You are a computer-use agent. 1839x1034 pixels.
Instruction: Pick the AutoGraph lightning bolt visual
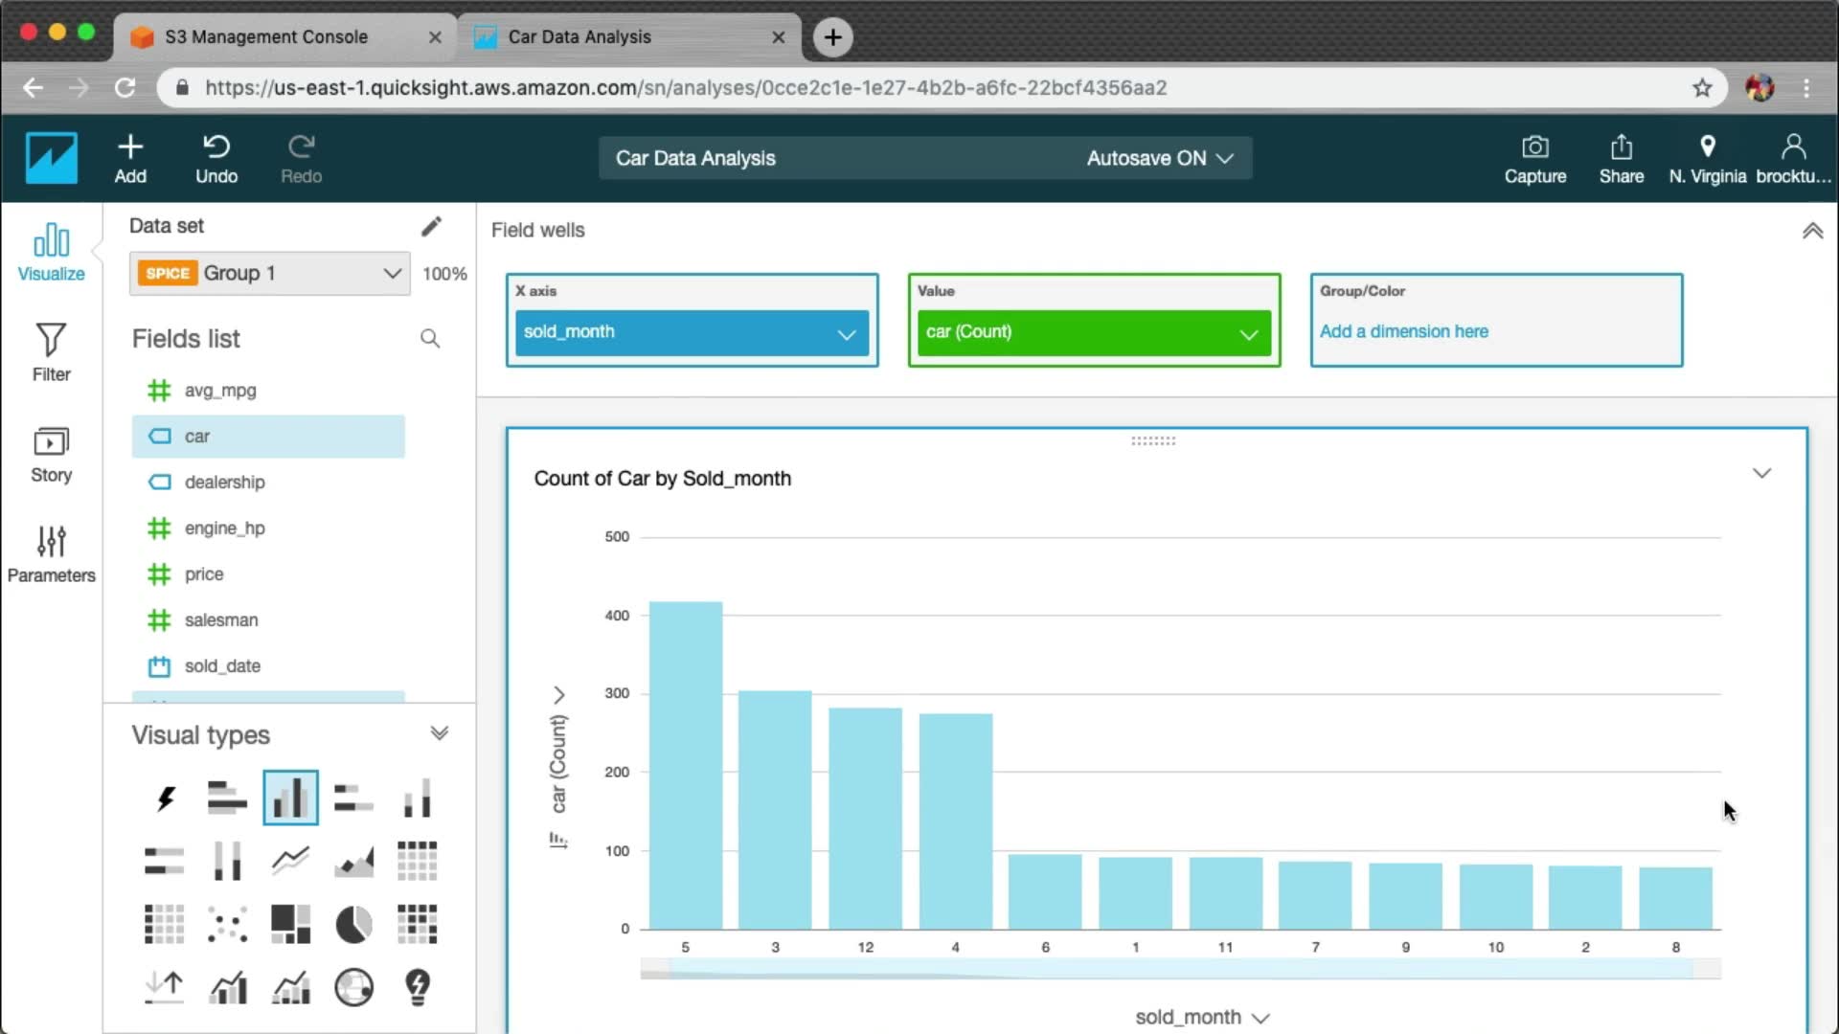(165, 798)
